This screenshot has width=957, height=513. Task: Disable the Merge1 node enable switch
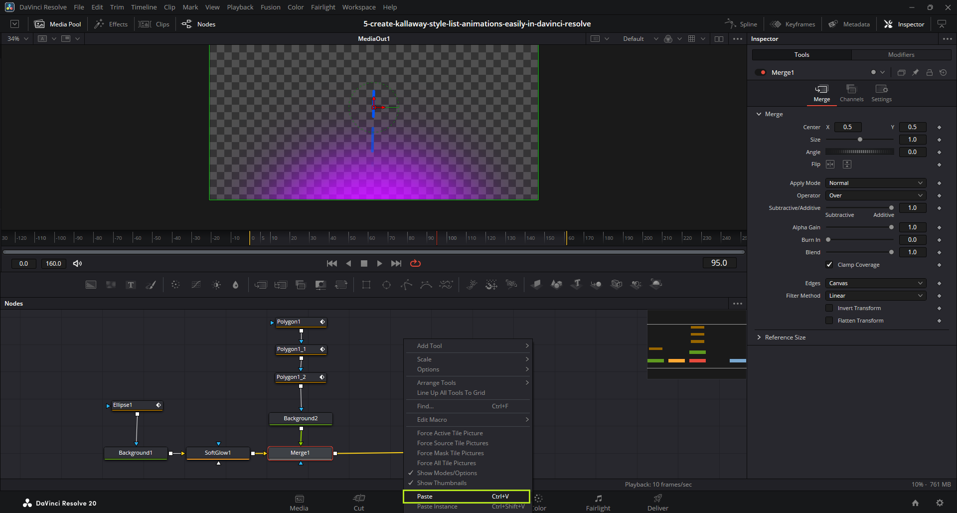pyautogui.click(x=761, y=73)
